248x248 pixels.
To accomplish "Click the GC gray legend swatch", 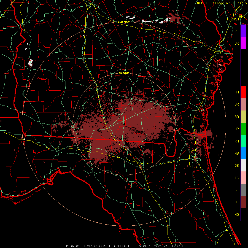I will tap(243, 190).
